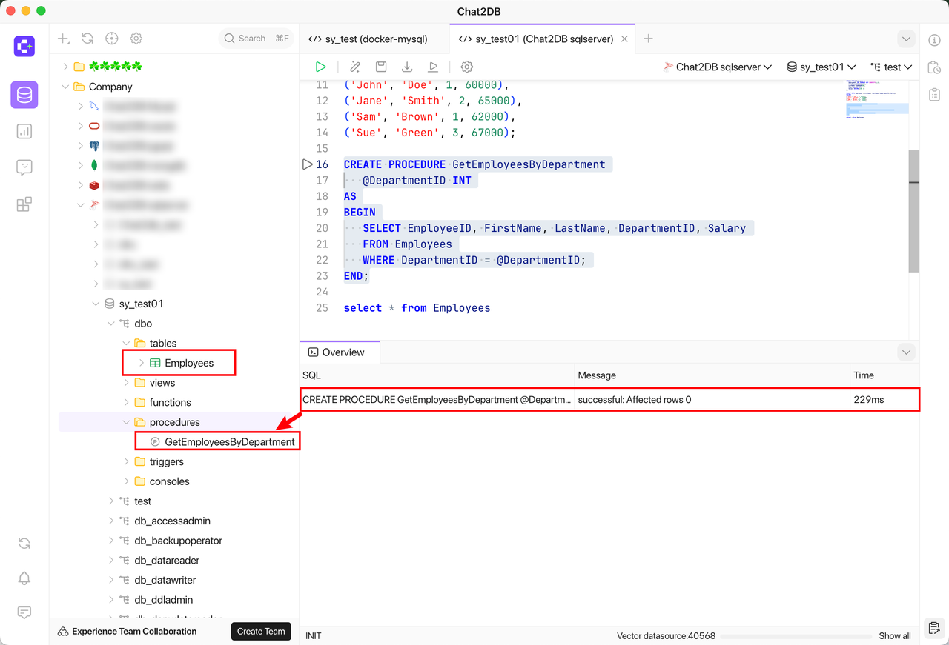Open the AI chat robot sidebar icon
The height and width of the screenshot is (645, 949).
(24, 167)
